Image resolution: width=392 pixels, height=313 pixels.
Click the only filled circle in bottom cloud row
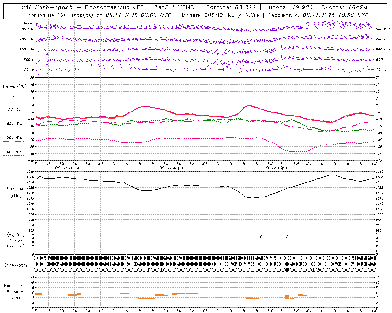tap(287, 270)
